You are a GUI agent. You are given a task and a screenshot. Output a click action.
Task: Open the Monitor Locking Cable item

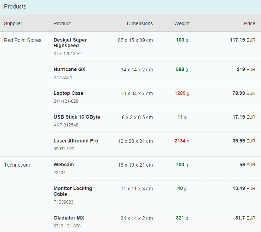(x=73, y=191)
